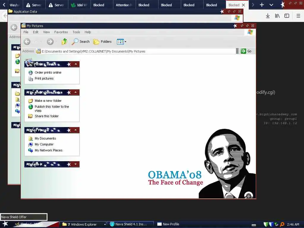Click the Nava Shield 4.1 taskbar button
The height and width of the screenshot is (228, 304).
131,224
